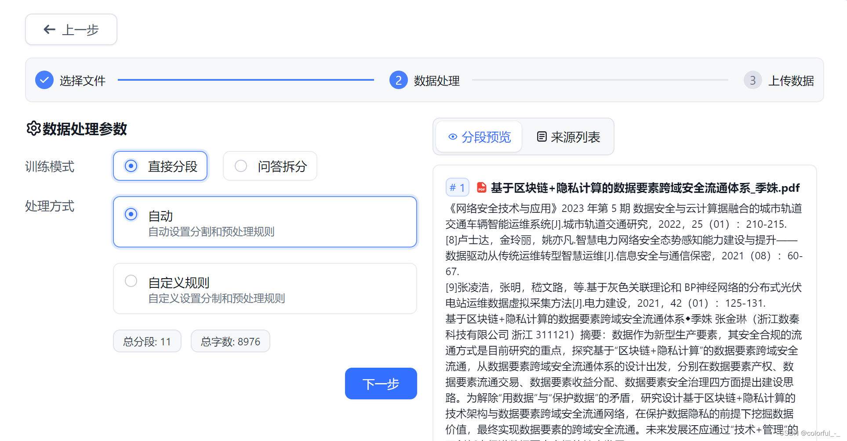The height and width of the screenshot is (441, 847).
Task: Click the 自动设置分割和预处理规则 description
Action: [211, 232]
